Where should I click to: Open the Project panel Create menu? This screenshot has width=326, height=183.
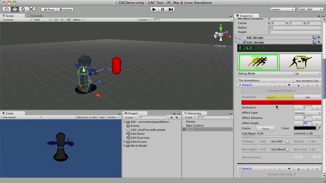130,117
